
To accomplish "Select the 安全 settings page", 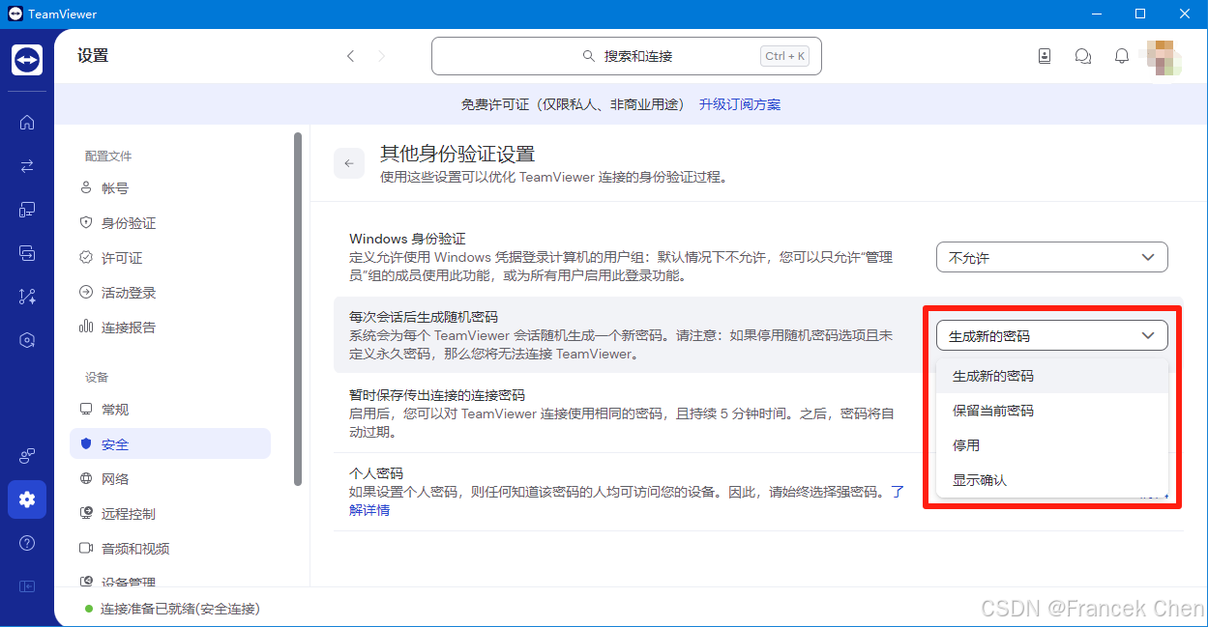I will (170, 444).
